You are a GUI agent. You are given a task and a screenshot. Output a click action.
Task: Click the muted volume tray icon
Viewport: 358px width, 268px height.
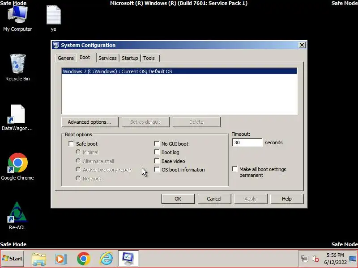[315, 259]
